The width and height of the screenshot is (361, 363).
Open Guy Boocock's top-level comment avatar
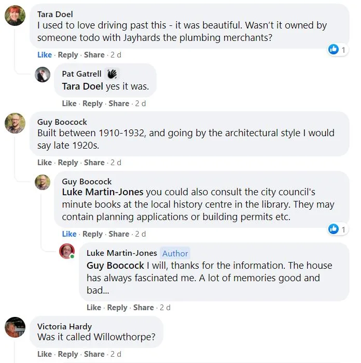pos(15,123)
